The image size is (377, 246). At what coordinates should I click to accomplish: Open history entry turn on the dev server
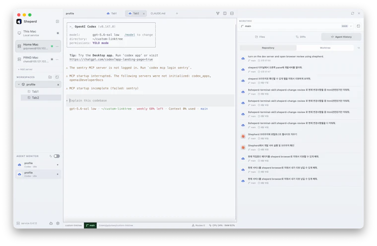click(x=301, y=58)
